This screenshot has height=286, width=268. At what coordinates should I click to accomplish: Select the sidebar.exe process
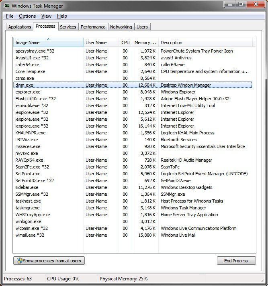click(x=133, y=187)
